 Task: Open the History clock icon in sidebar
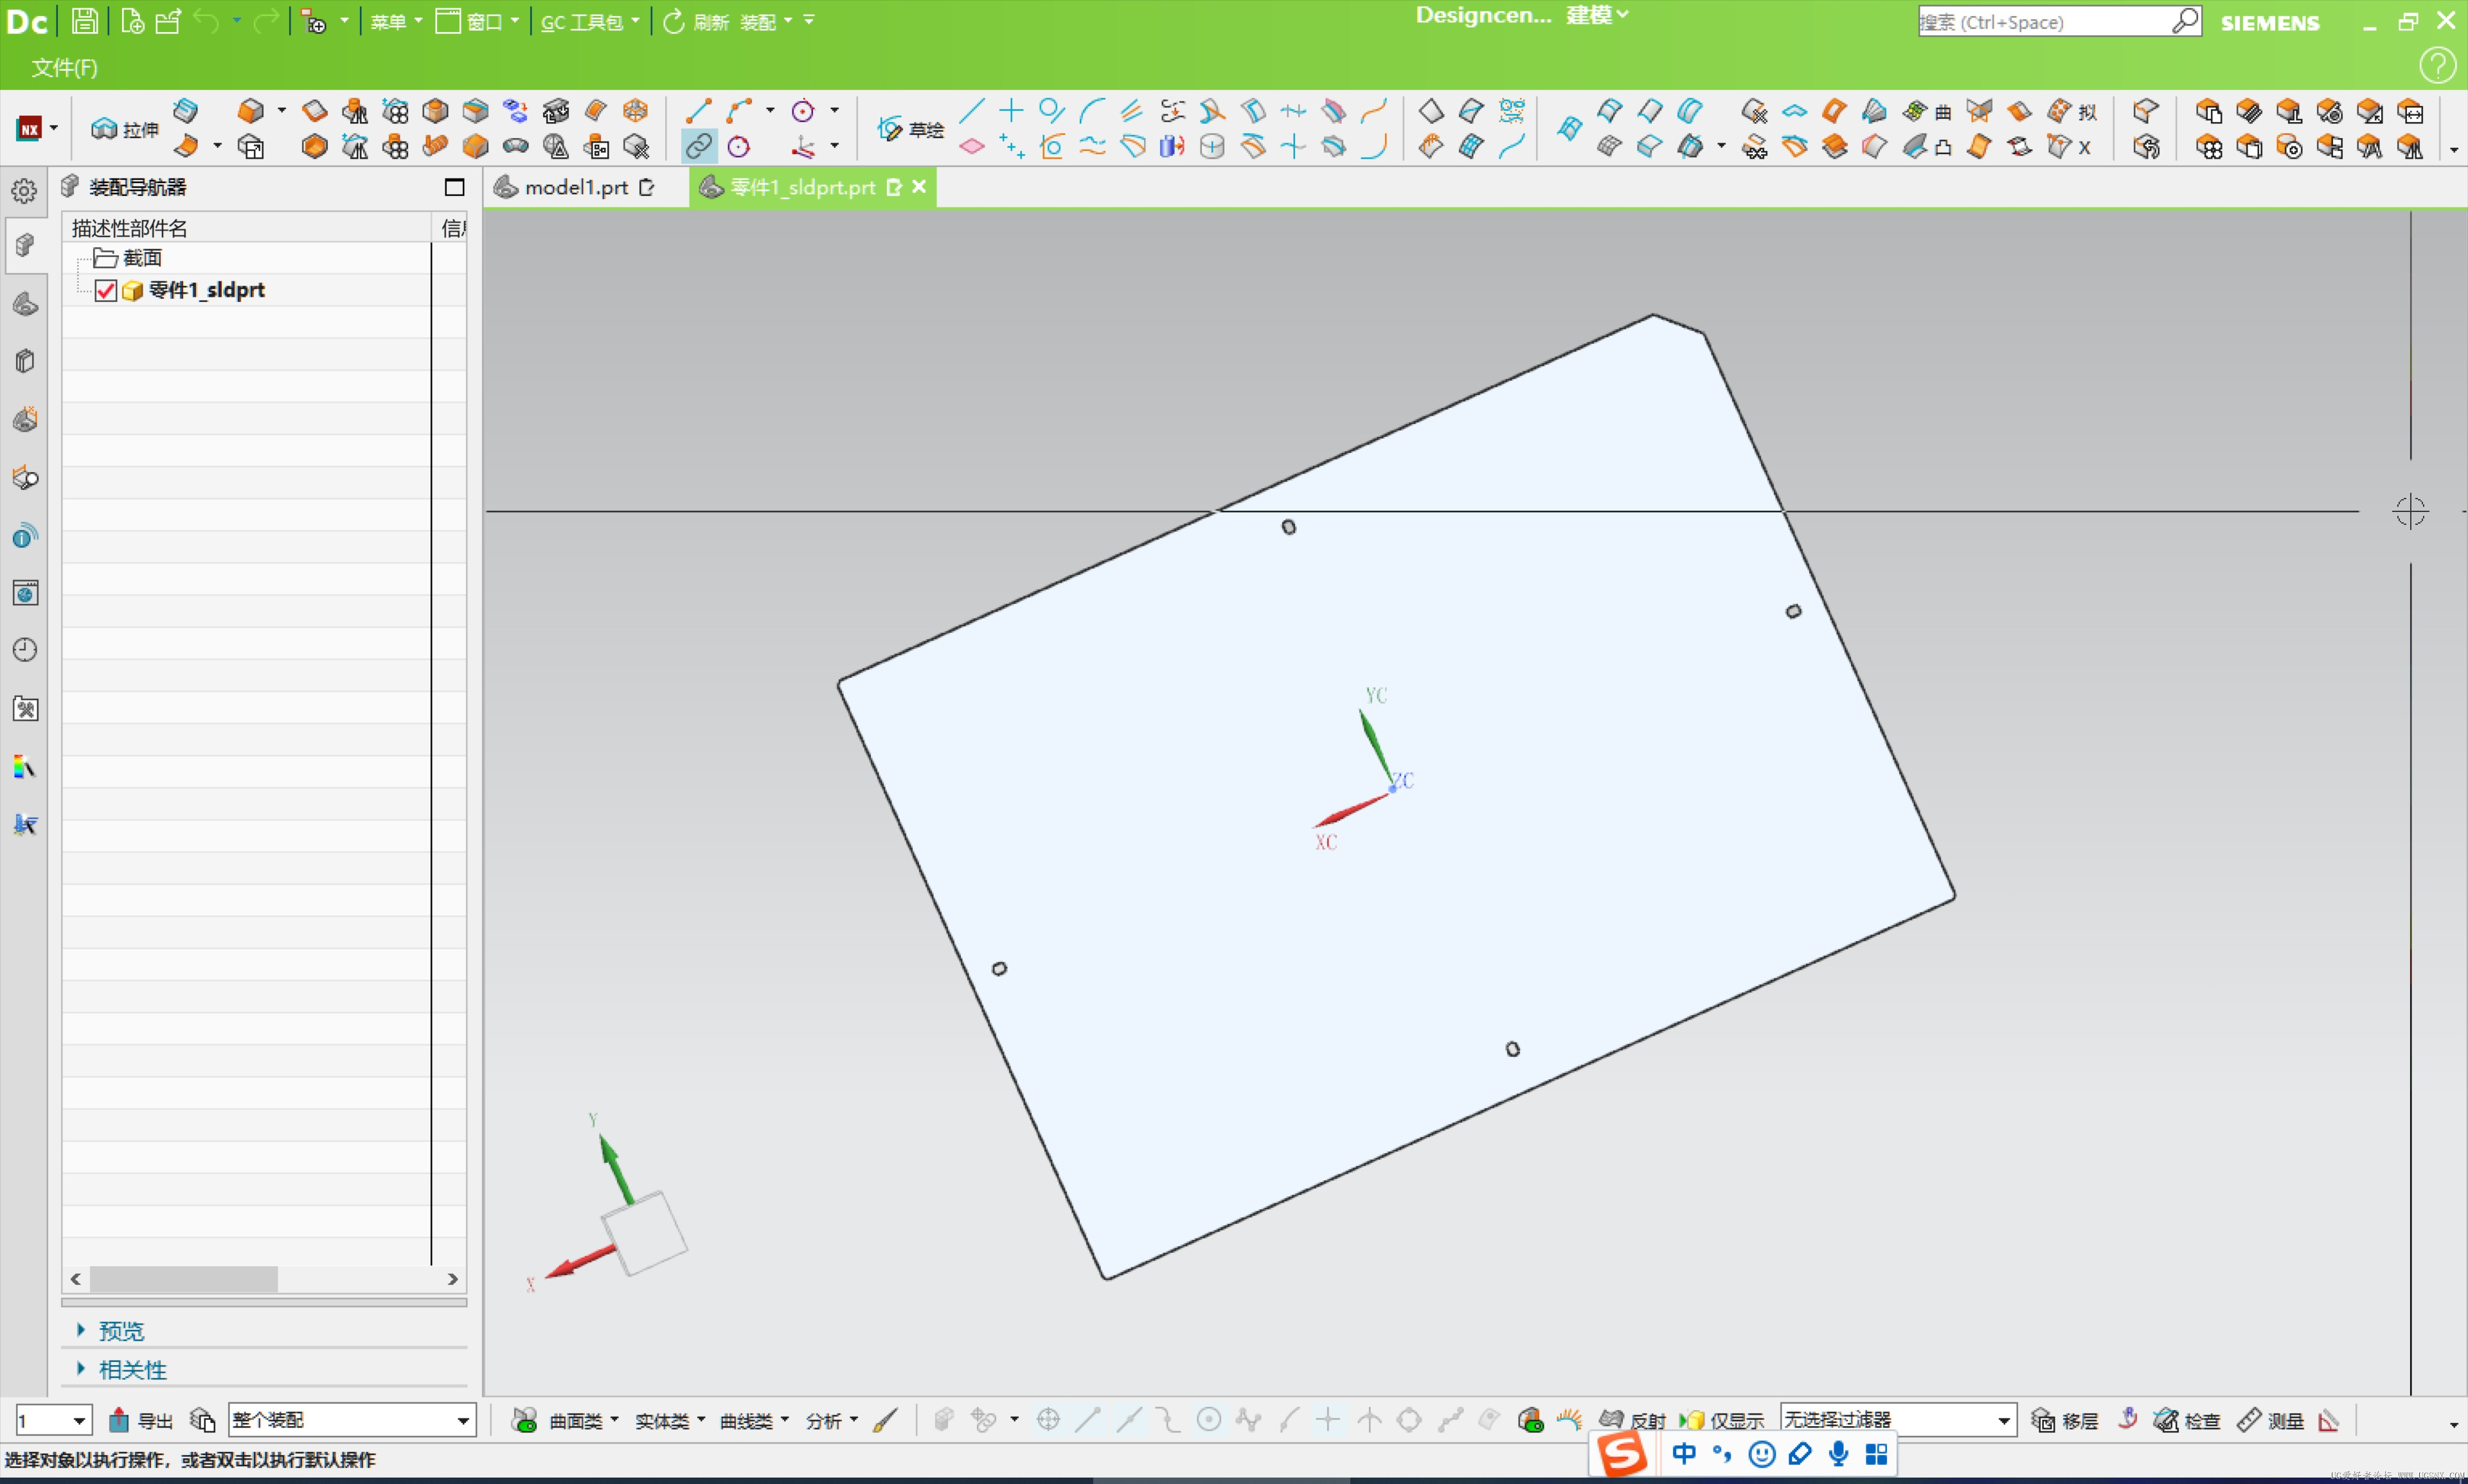(x=25, y=650)
